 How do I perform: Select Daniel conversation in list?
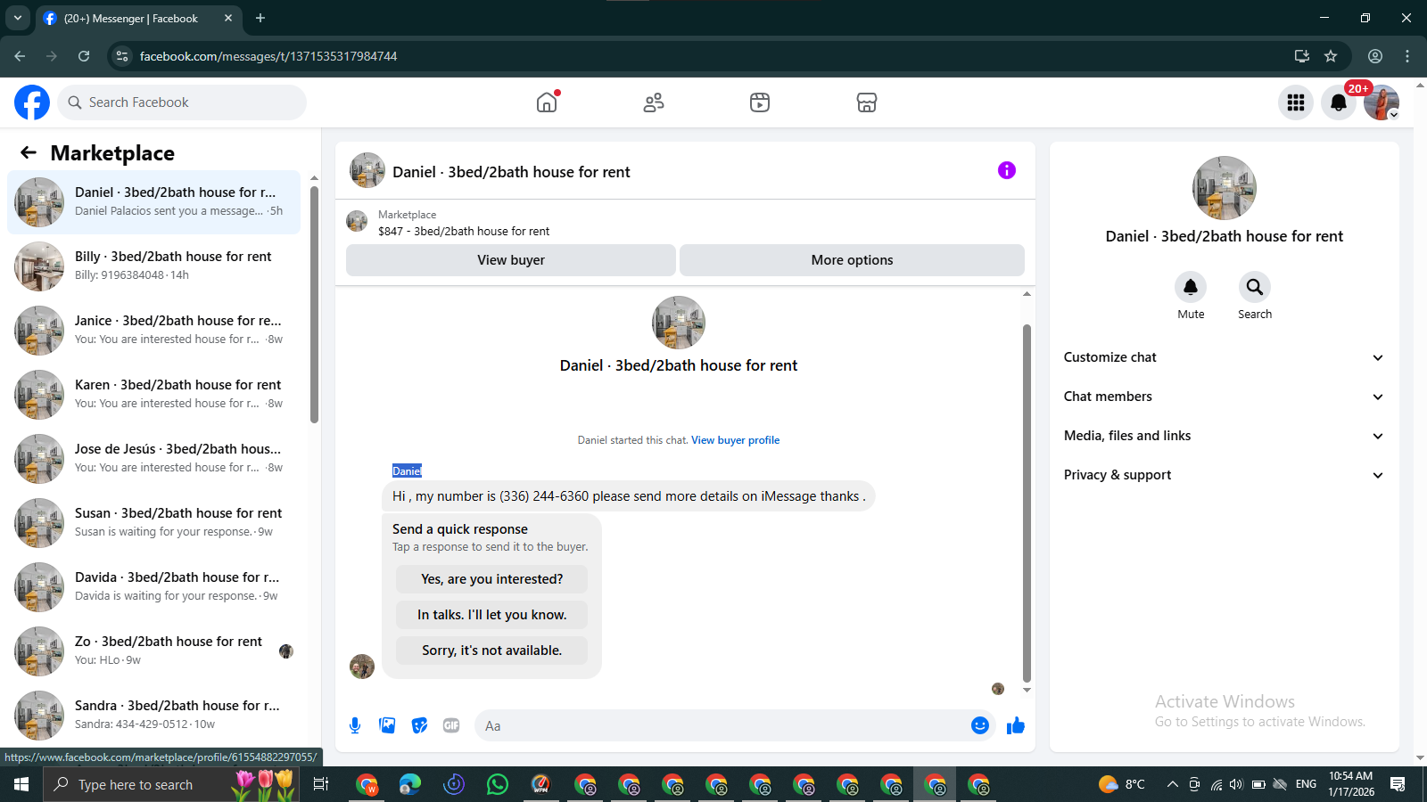click(x=153, y=202)
